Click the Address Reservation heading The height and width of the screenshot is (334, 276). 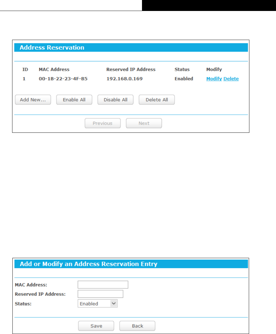pos(52,47)
